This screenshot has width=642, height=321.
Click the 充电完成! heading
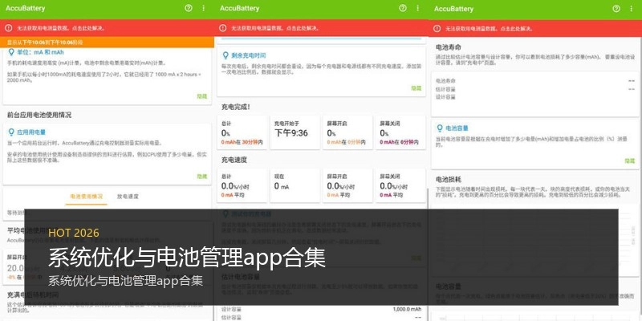click(x=235, y=107)
